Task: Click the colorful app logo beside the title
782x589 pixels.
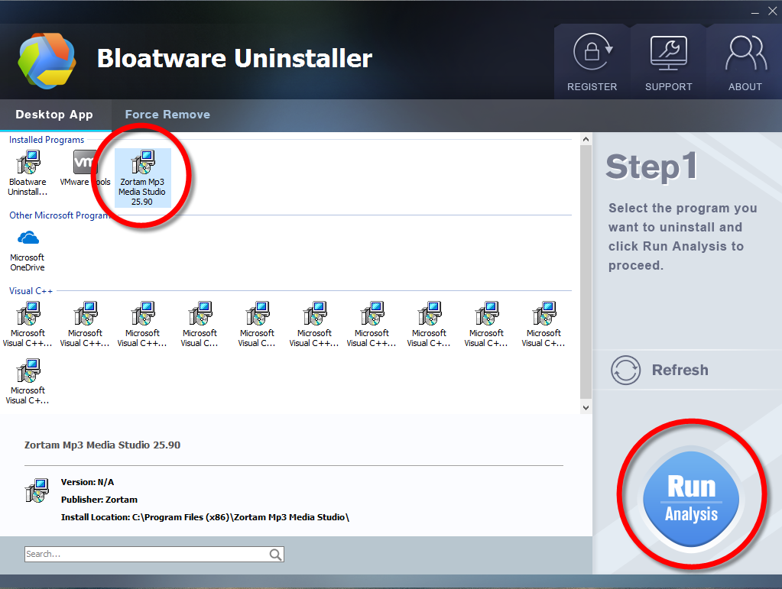Action: coord(47,61)
